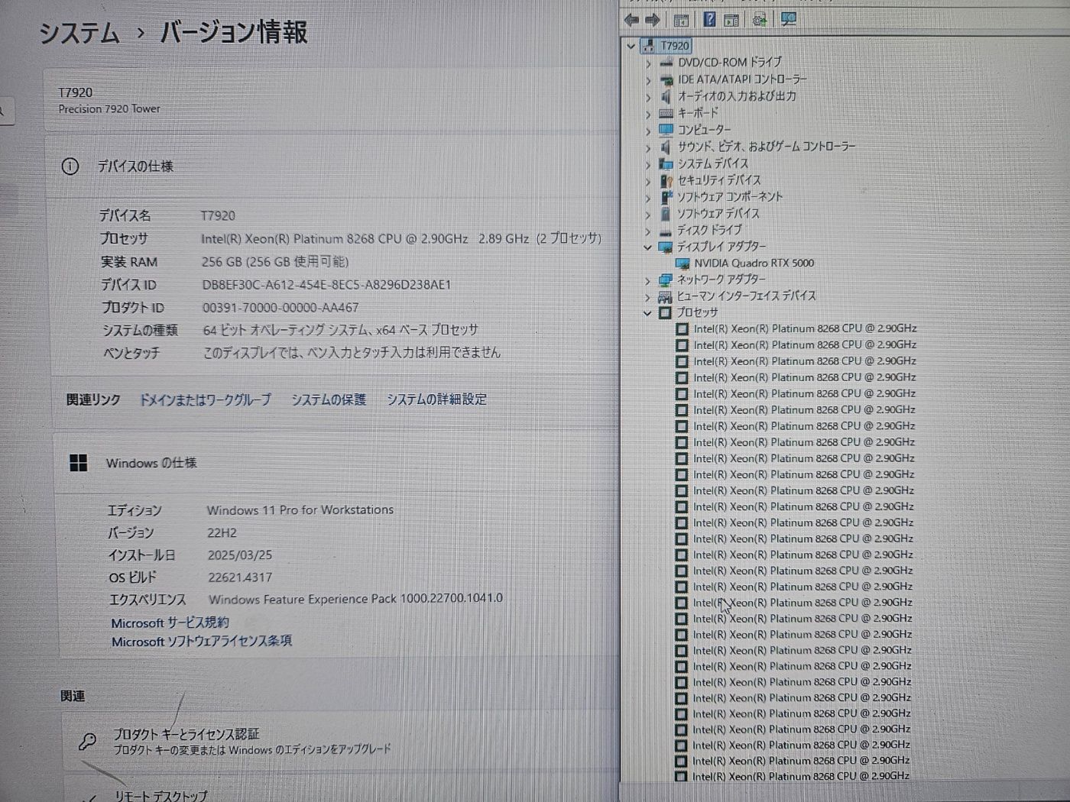1070x802 pixels.
Task: Click the IDE ATA/ATAPI コントローラー icon
Action: [666, 79]
